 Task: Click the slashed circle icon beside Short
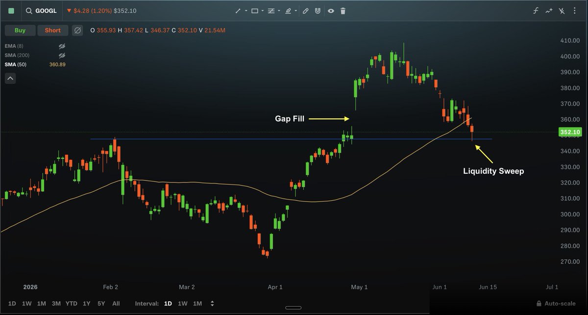(77, 30)
